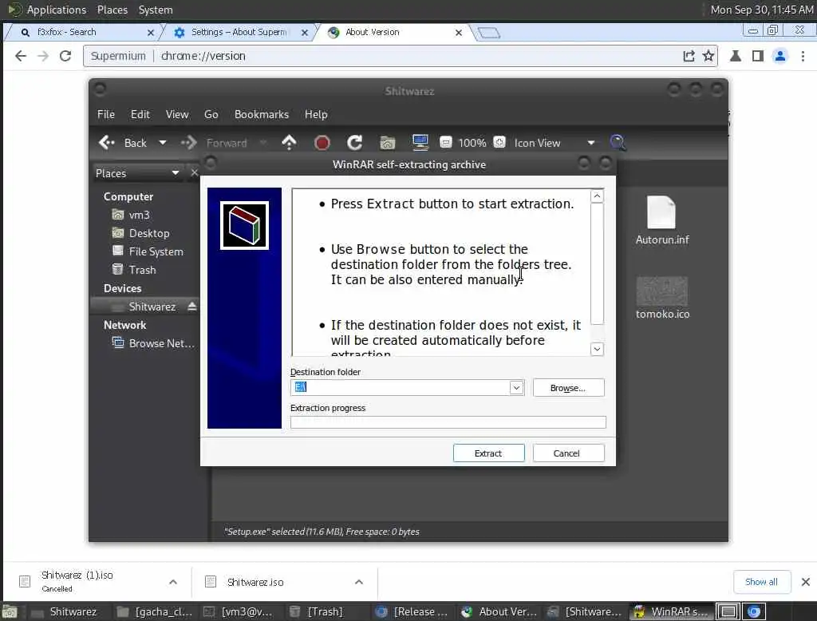Open the Bookmarks menu

pyautogui.click(x=261, y=114)
